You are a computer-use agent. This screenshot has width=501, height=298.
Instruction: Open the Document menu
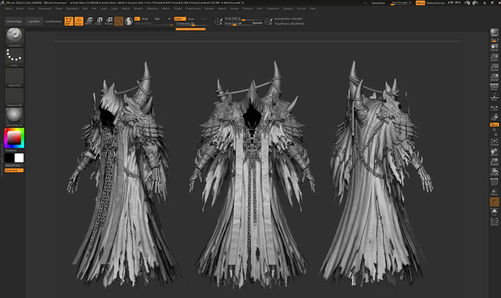45,9
